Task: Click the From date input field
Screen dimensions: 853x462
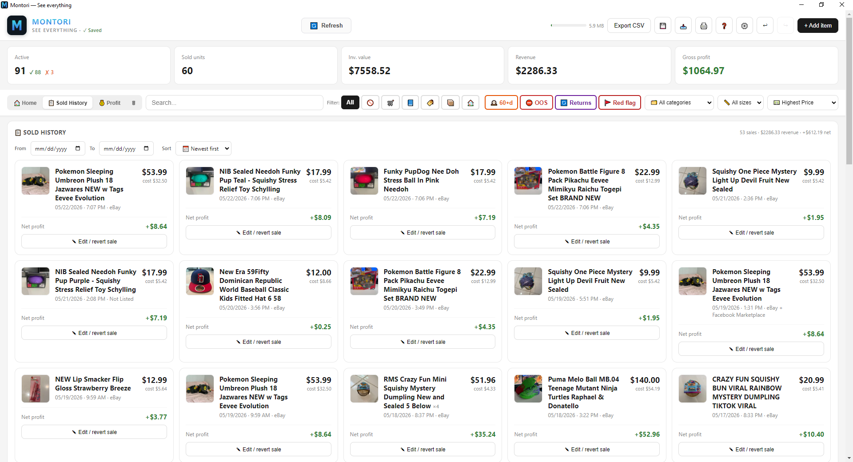Action: point(58,148)
